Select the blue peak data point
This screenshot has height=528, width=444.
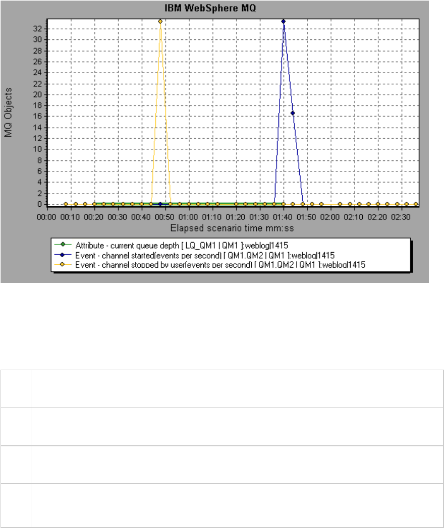(284, 22)
